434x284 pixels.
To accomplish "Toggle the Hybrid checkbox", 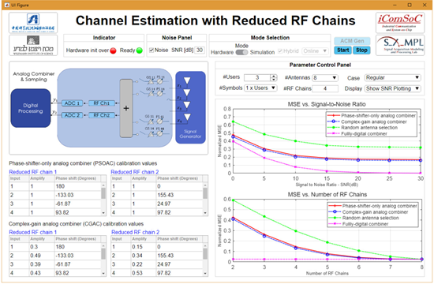I will tap(280, 51).
